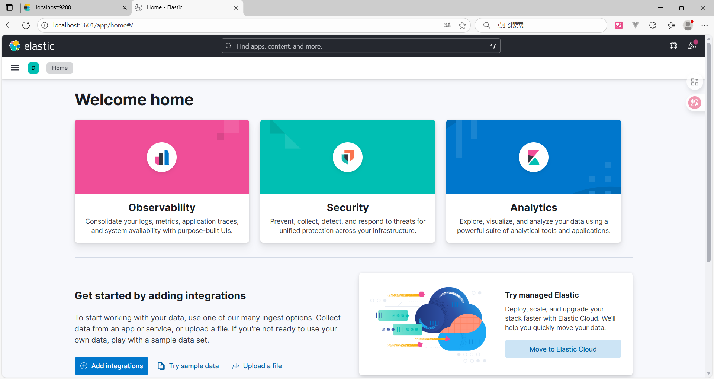Click the page vertical scrollbar
The width and height of the screenshot is (714, 379).
(709, 152)
